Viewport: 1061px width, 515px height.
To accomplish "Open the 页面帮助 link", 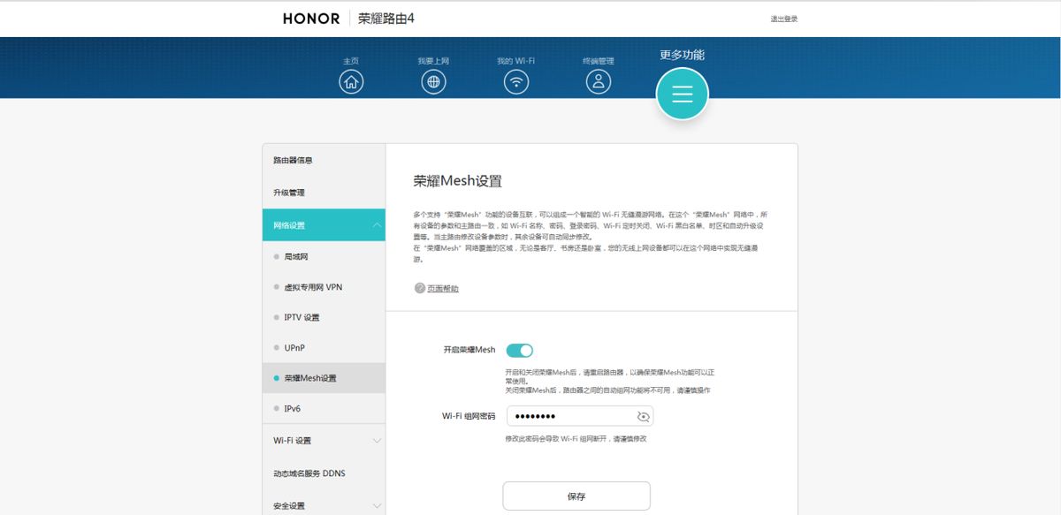I will [x=443, y=289].
